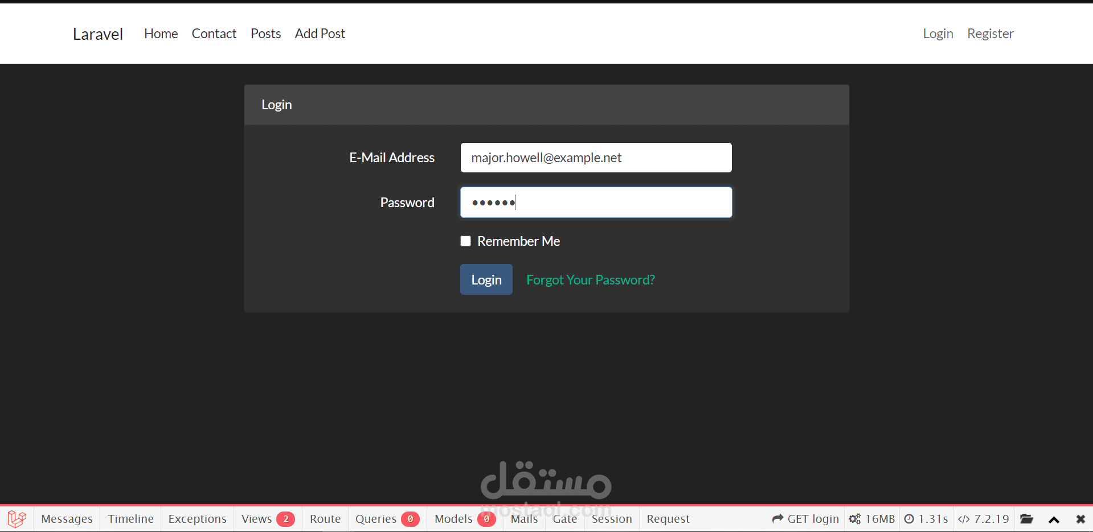Open the Contact nav link
The height and width of the screenshot is (532, 1093).
214,34
